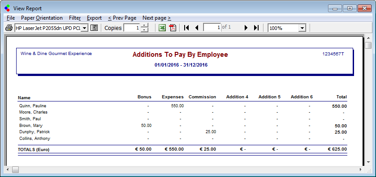Open the 100% zoom dropdown

pos(302,28)
